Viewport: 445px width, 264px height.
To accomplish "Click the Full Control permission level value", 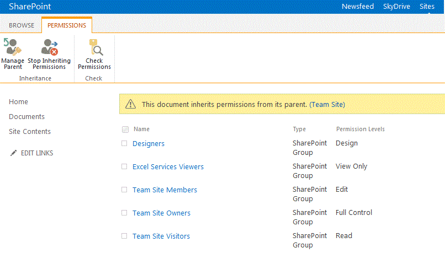I will coord(353,212).
